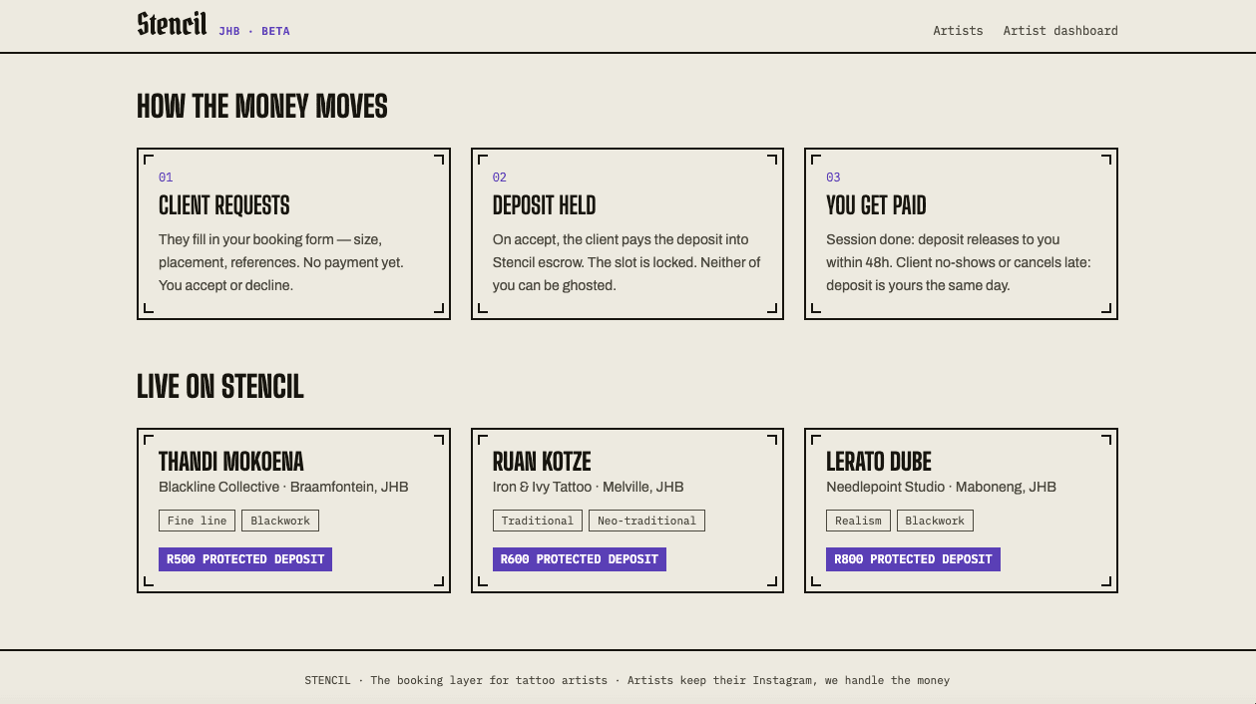1256x704 pixels.
Task: Click Blackline Collective · Braamfontein, JHB text
Action: coord(283,487)
